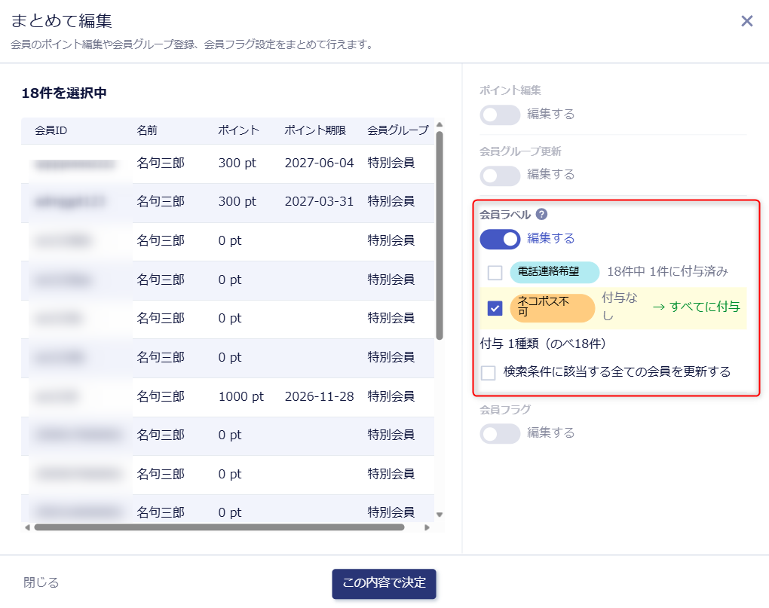Click the vertical scrollbar of member table
Image resolution: width=769 pixels, height=608 pixels.
(x=440, y=235)
